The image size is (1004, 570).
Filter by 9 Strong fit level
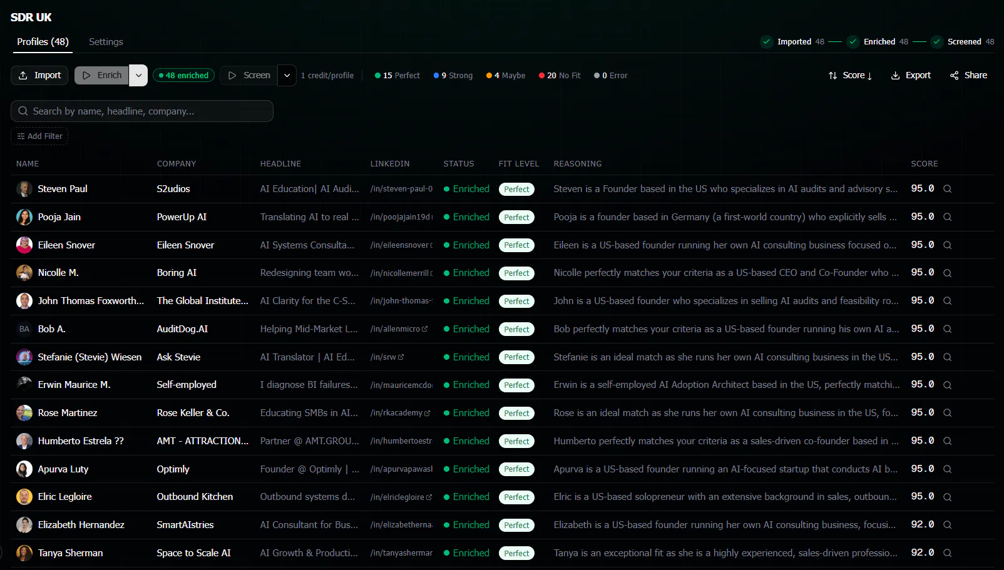coord(453,75)
